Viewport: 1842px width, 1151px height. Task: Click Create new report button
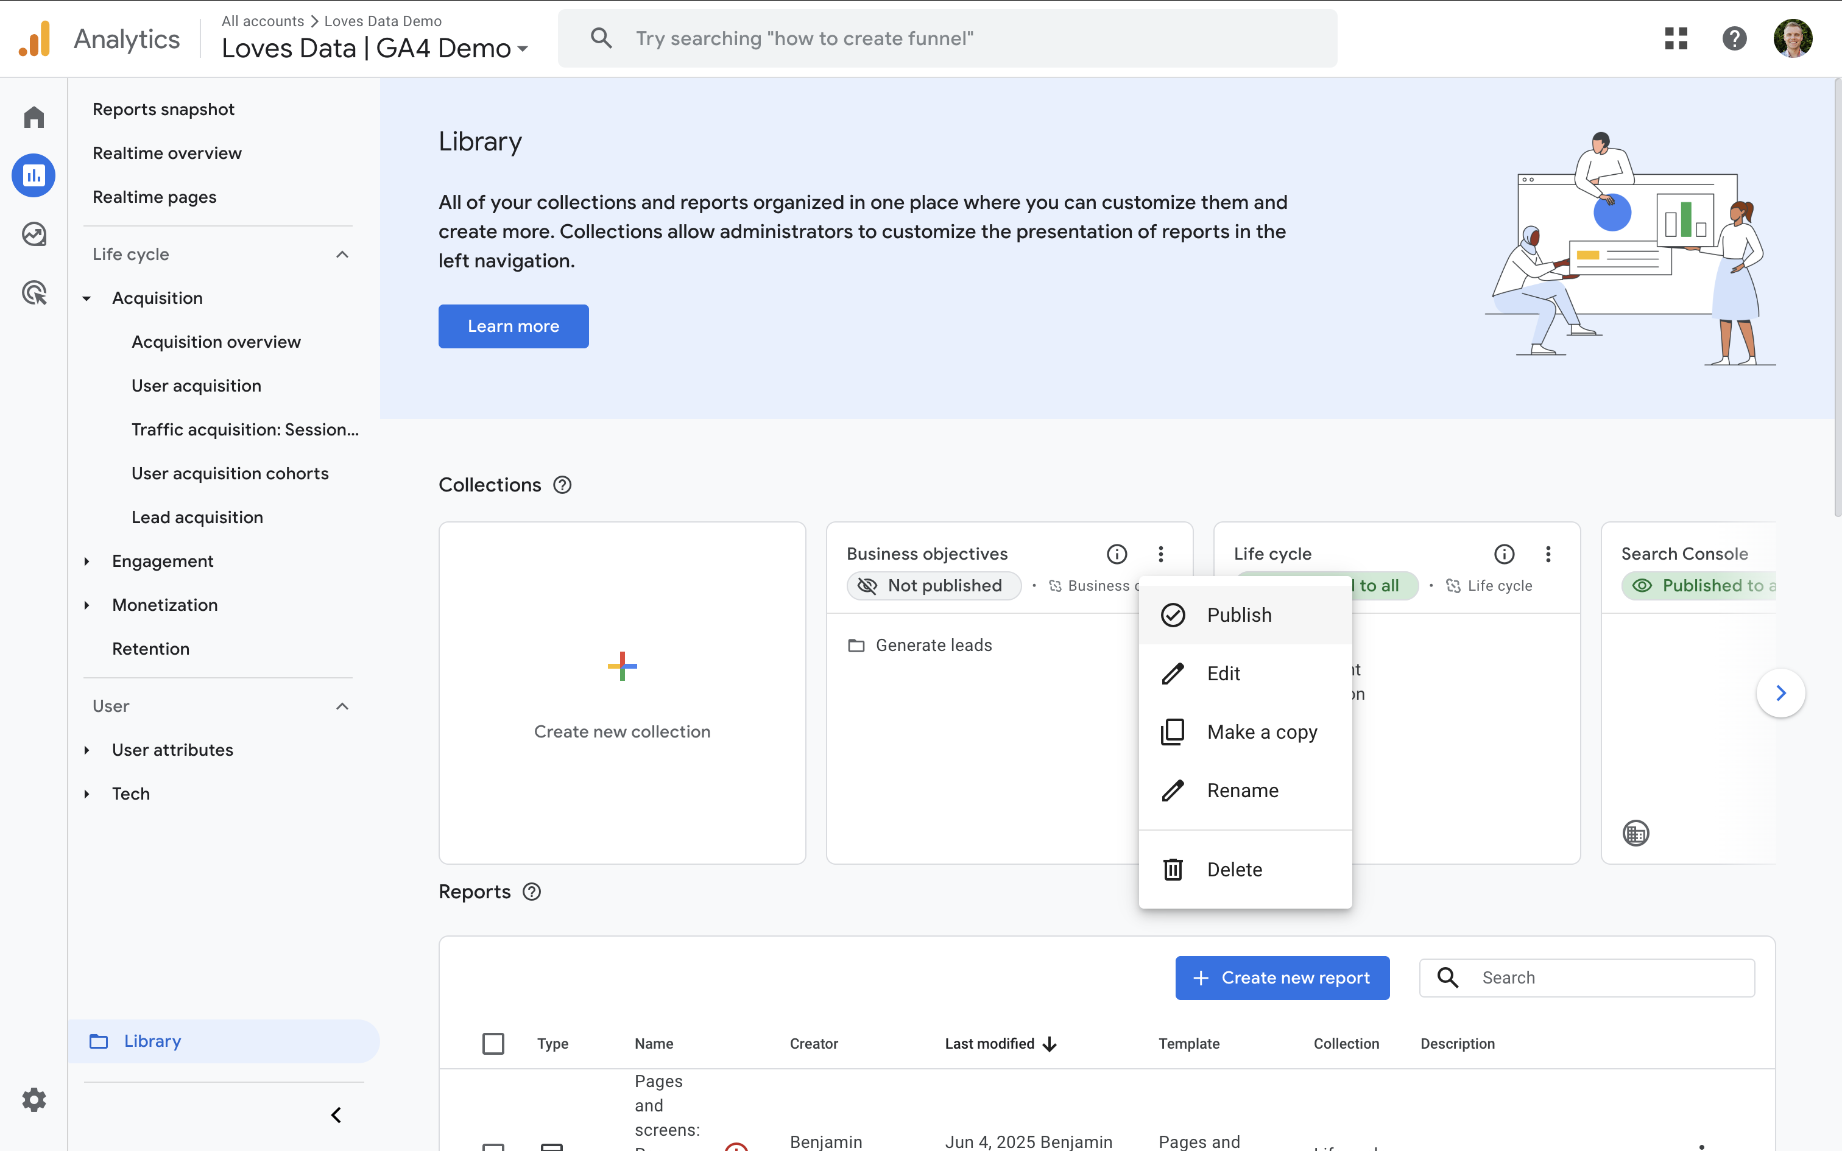[1283, 978]
